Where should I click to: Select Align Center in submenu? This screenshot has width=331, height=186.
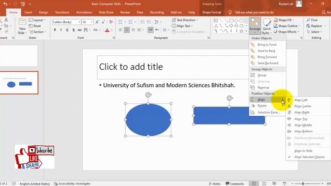[x=308, y=106]
